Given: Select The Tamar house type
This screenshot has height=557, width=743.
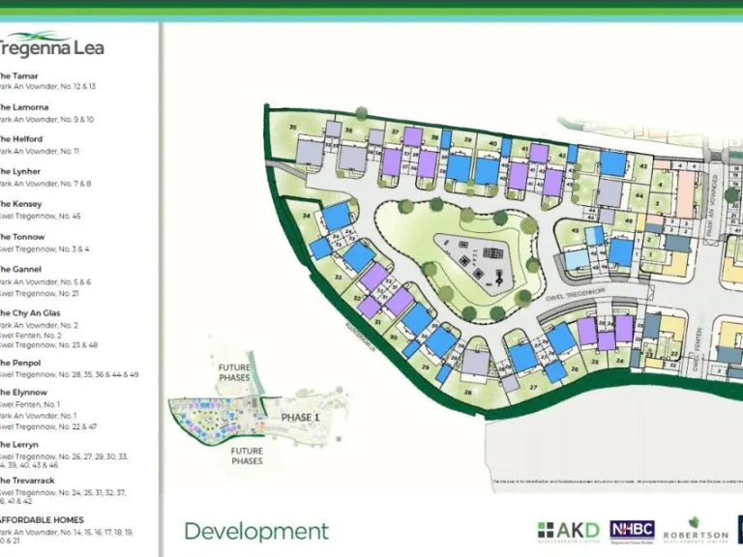Looking at the screenshot, I should [19, 75].
